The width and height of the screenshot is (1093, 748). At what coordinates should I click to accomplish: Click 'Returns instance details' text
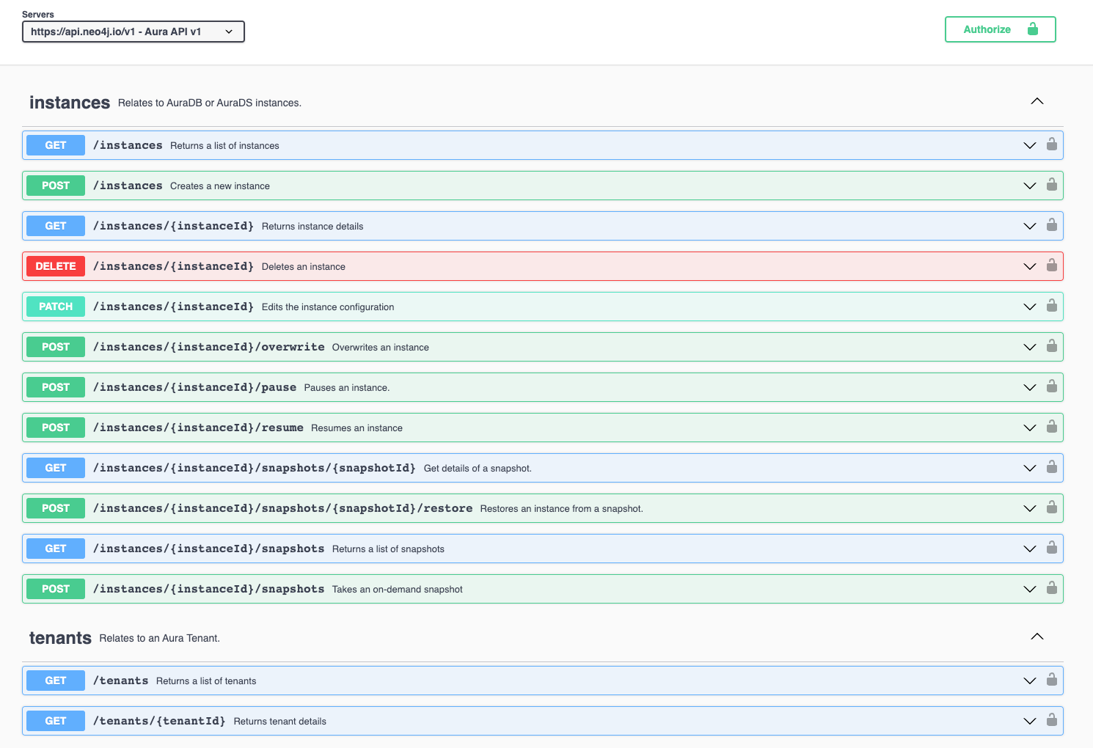[312, 226]
